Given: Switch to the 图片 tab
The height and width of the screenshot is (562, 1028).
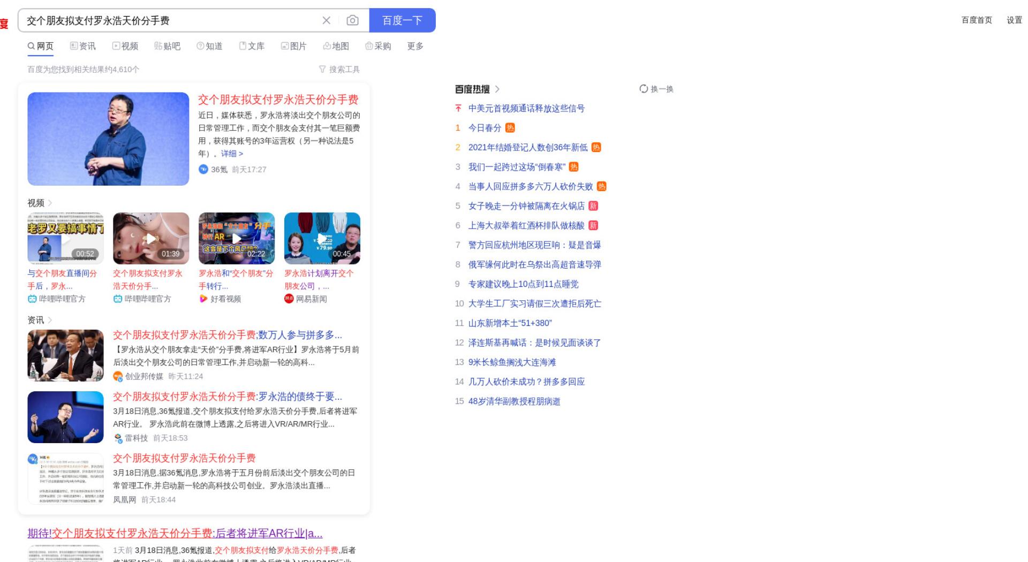Looking at the screenshot, I should 294,46.
